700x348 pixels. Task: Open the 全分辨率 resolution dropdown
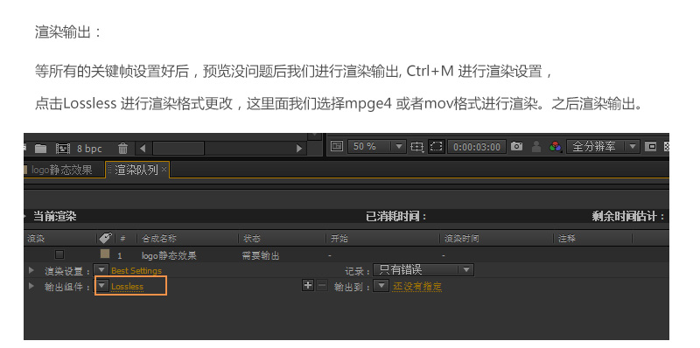coord(603,146)
